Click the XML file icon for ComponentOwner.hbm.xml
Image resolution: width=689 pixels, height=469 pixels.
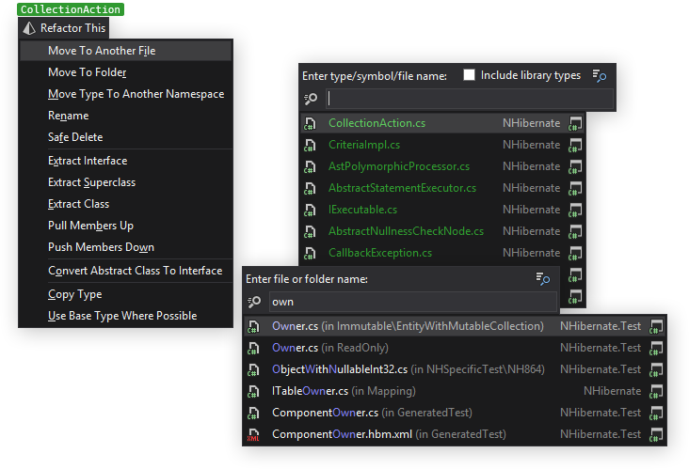(253, 434)
